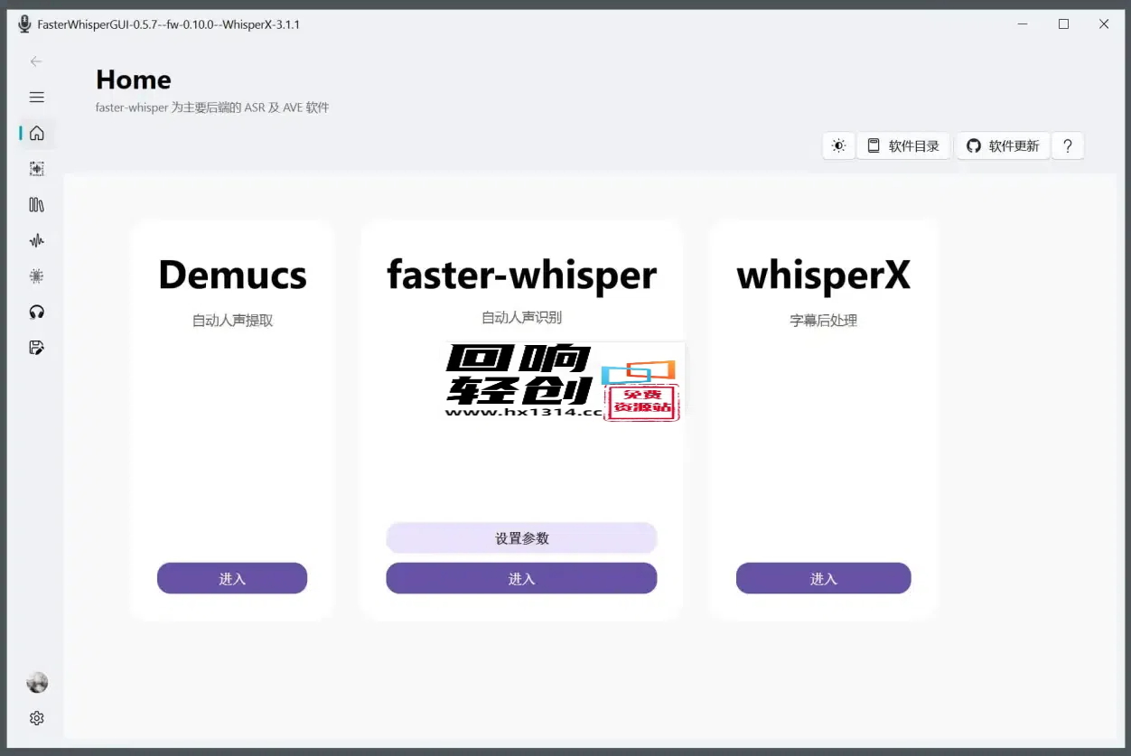
Task: Click the faster-whisper card title
Action: point(521,275)
